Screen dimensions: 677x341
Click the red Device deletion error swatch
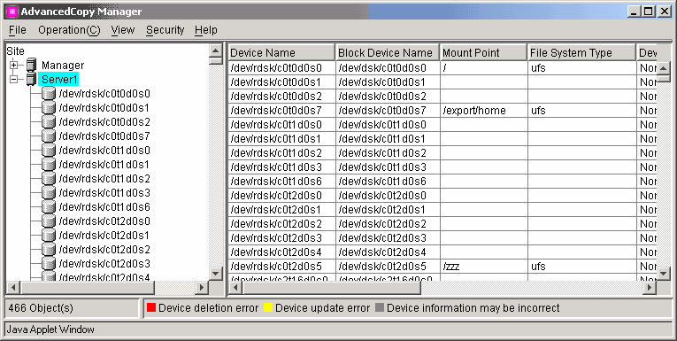[151, 307]
